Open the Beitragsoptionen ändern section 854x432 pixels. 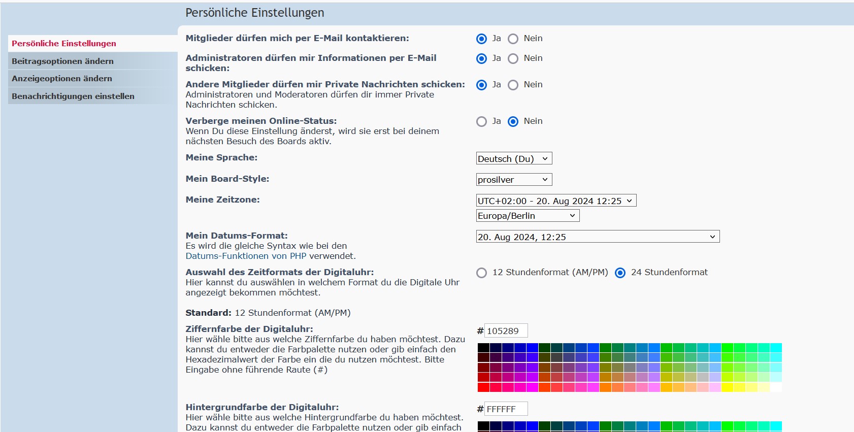(x=62, y=61)
